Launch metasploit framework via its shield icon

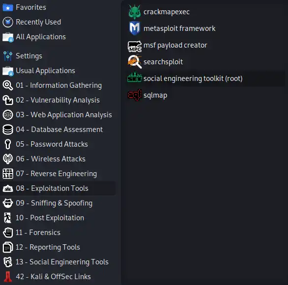(x=135, y=28)
